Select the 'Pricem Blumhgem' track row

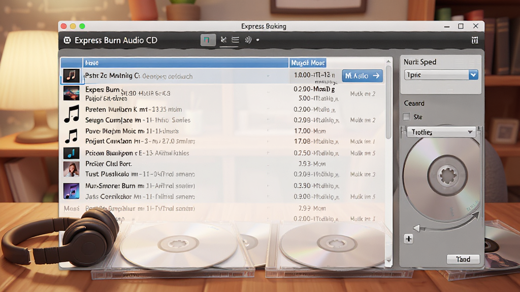coord(137,153)
